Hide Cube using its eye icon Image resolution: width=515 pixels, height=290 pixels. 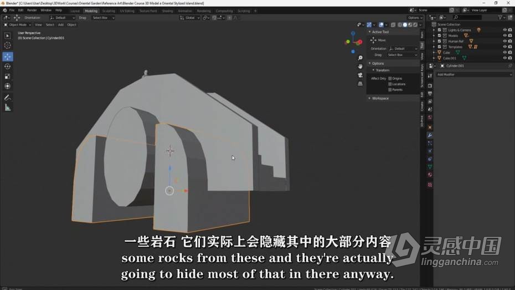click(505, 52)
